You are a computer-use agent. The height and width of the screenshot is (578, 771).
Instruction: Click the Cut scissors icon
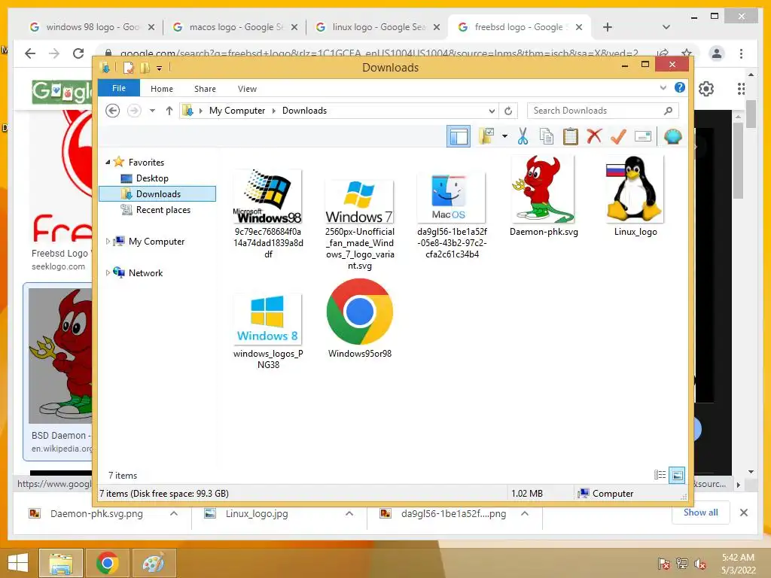(523, 136)
